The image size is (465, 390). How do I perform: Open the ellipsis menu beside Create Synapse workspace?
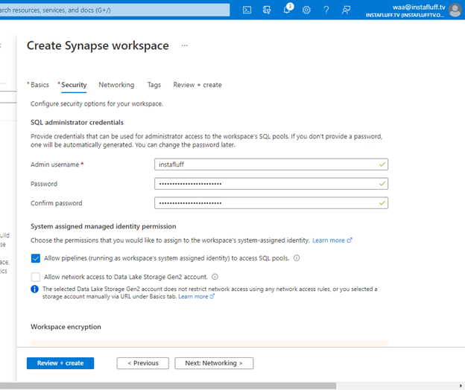coord(185,45)
